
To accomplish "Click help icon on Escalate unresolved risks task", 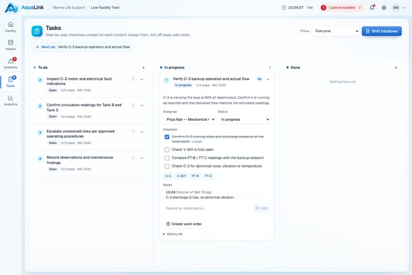I will (x=133, y=132).
